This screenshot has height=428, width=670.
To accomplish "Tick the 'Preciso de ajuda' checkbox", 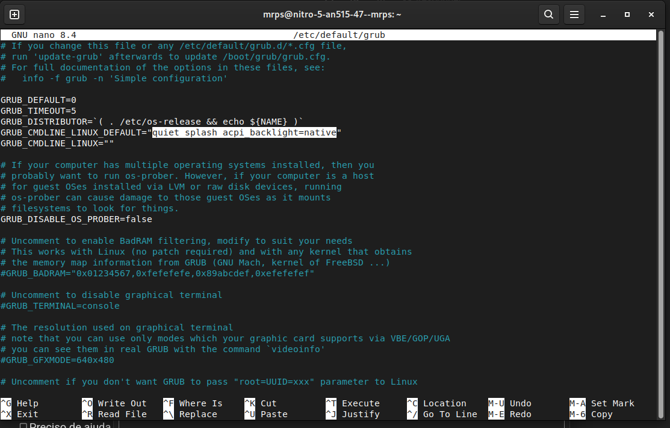I will [23, 425].
